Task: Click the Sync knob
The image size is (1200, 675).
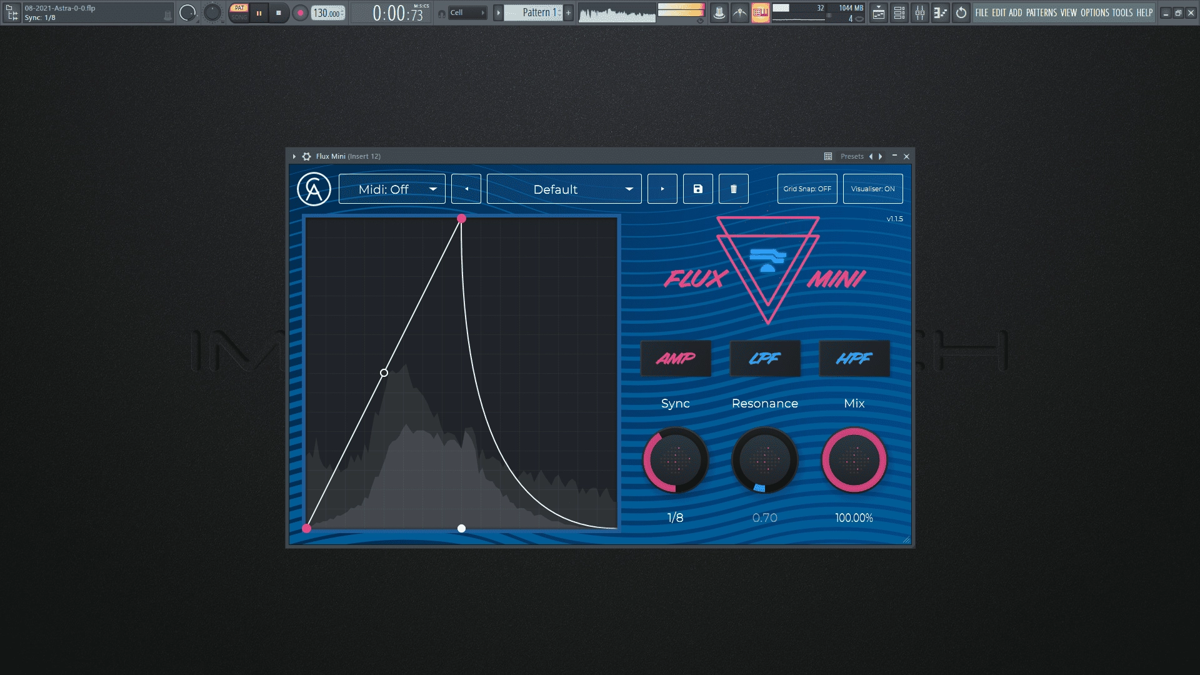Action: pyautogui.click(x=676, y=461)
